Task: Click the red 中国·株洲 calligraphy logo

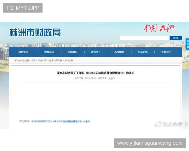Action: click(x=159, y=28)
